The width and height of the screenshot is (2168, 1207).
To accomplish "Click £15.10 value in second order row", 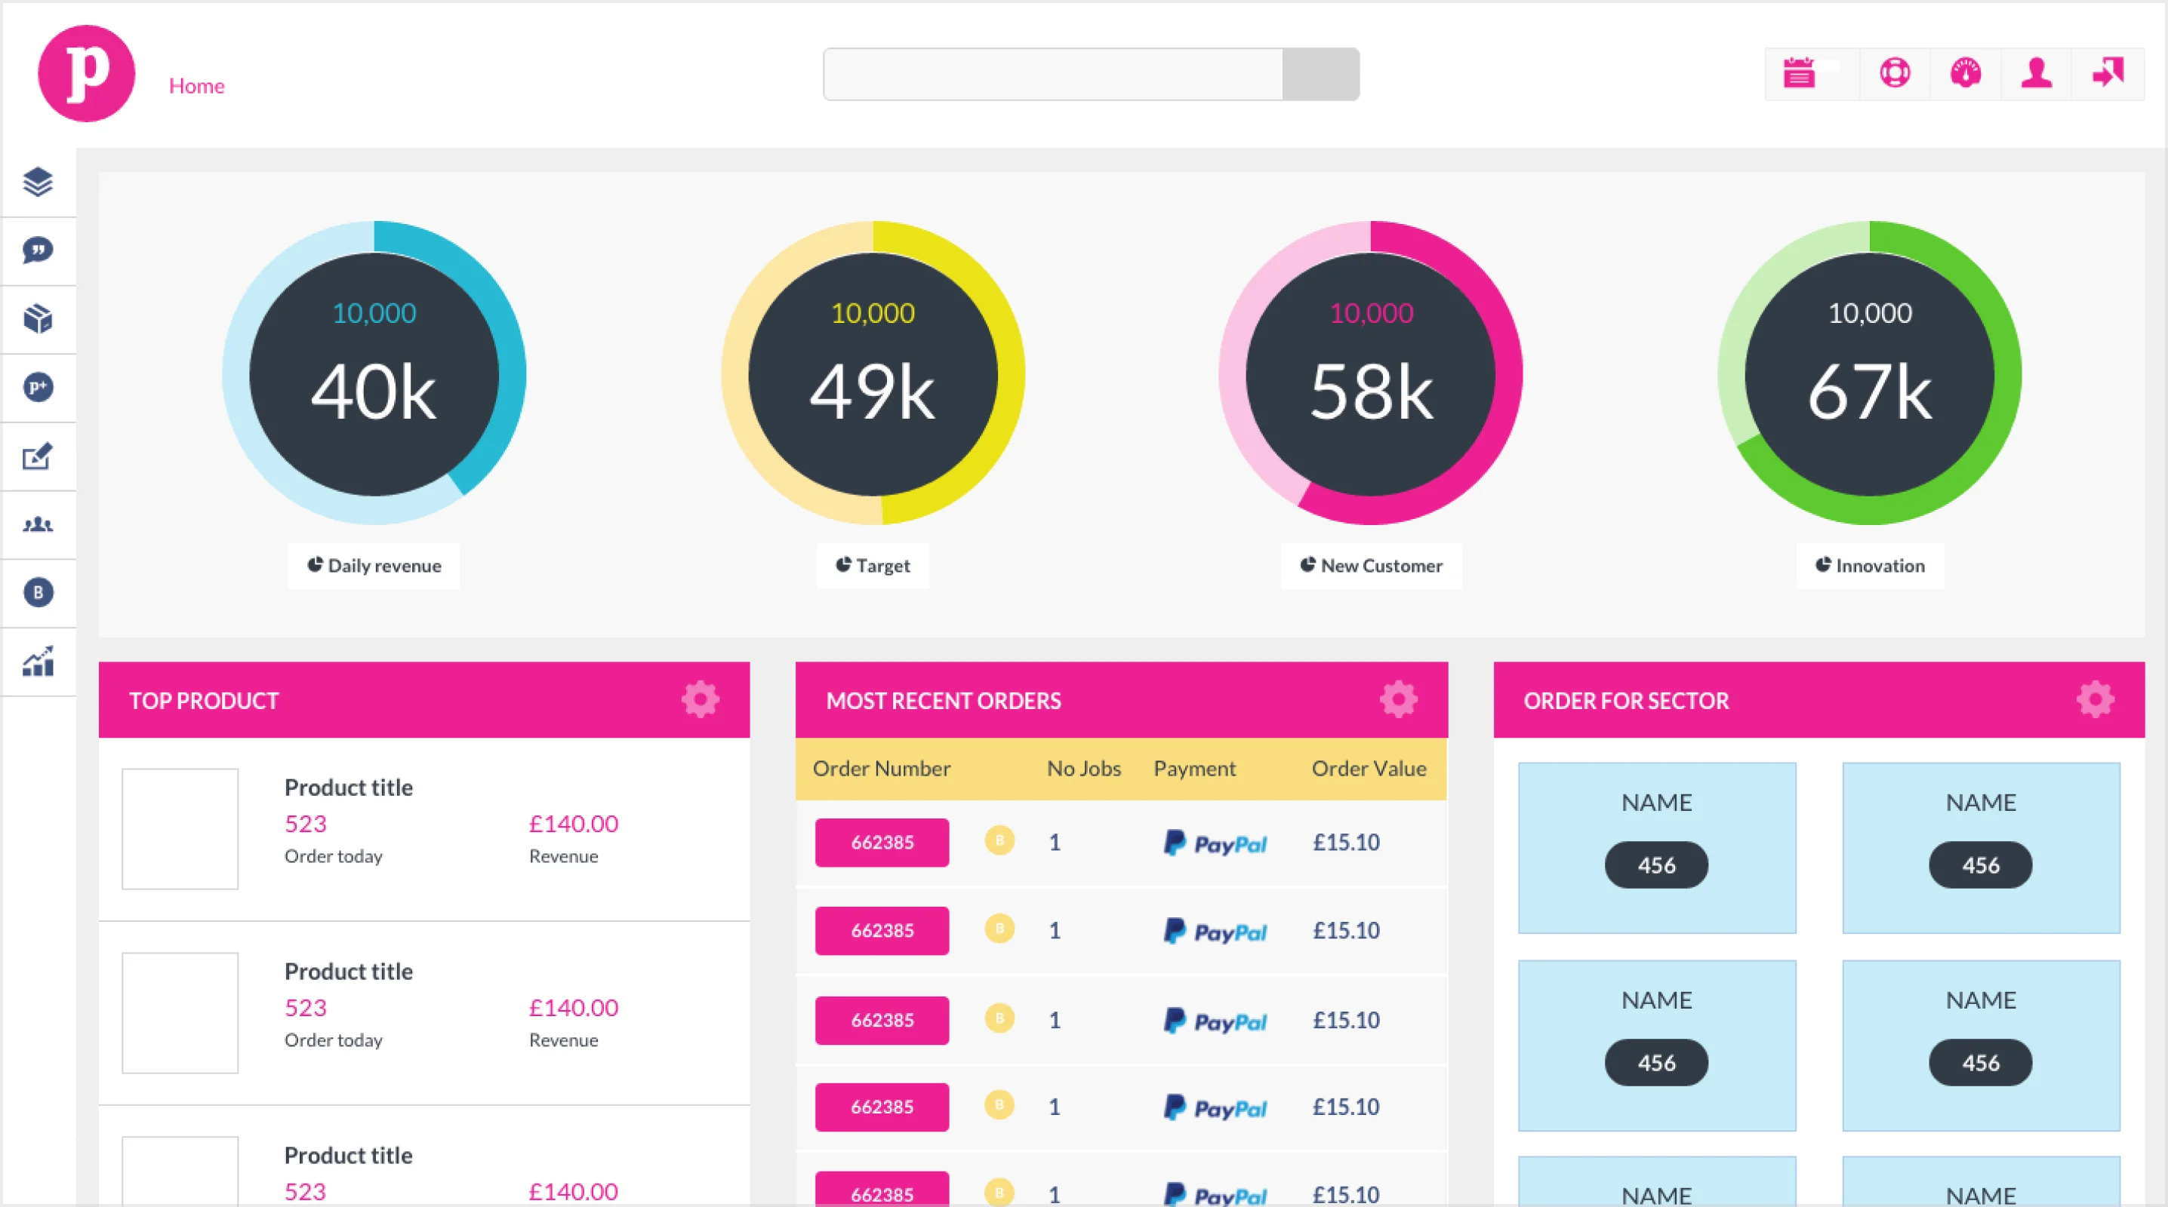I will 1346,930.
